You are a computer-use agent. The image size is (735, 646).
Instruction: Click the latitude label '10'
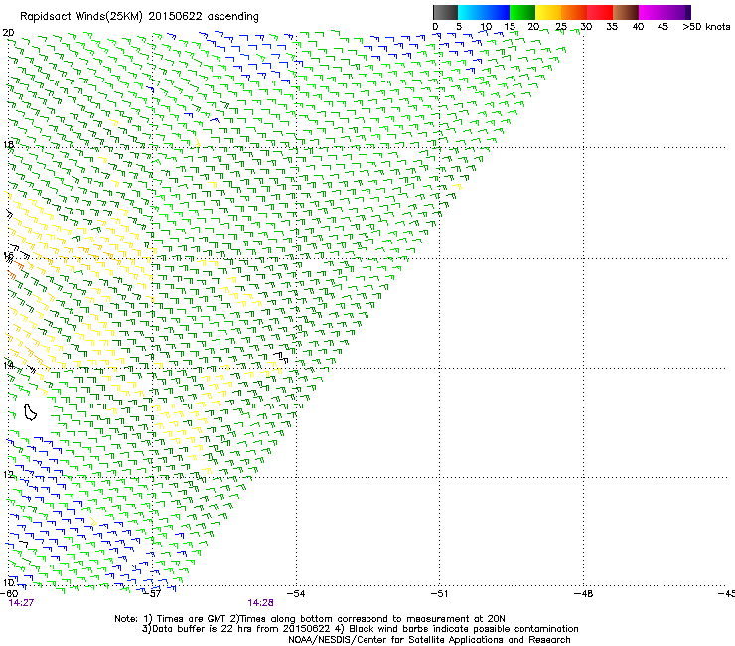point(8,582)
